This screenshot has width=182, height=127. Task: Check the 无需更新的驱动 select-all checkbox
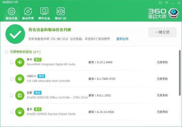tap(6, 52)
